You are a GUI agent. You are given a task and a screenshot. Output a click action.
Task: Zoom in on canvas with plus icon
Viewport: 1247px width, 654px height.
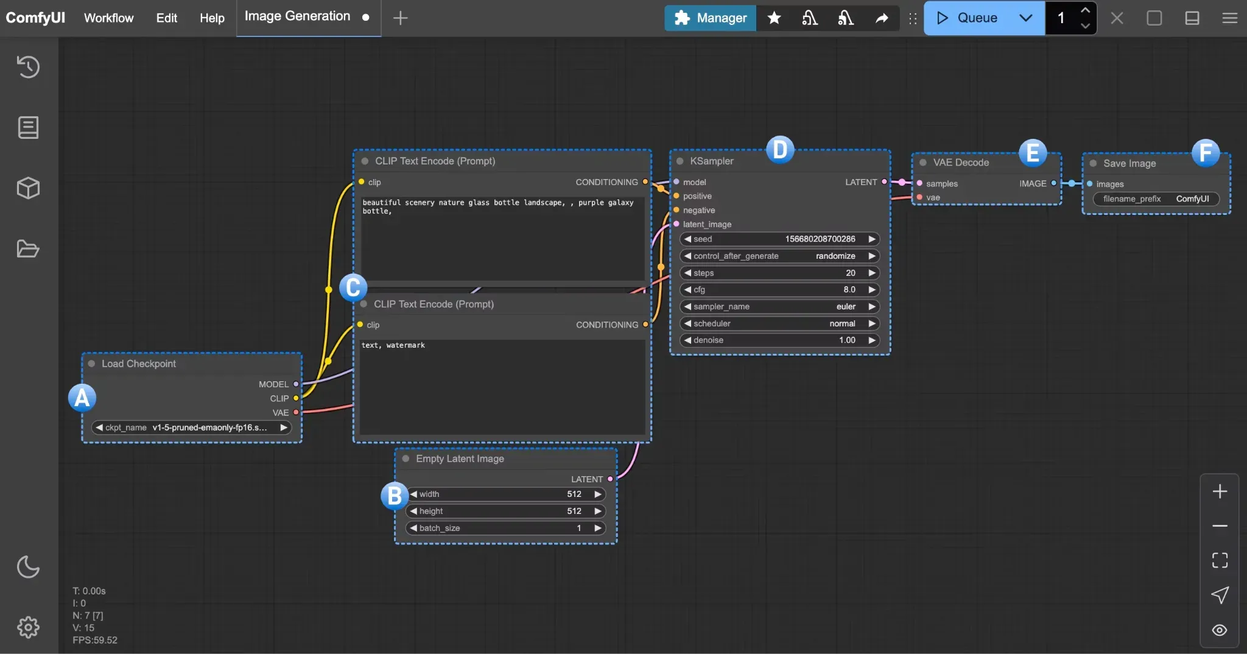(x=1220, y=491)
